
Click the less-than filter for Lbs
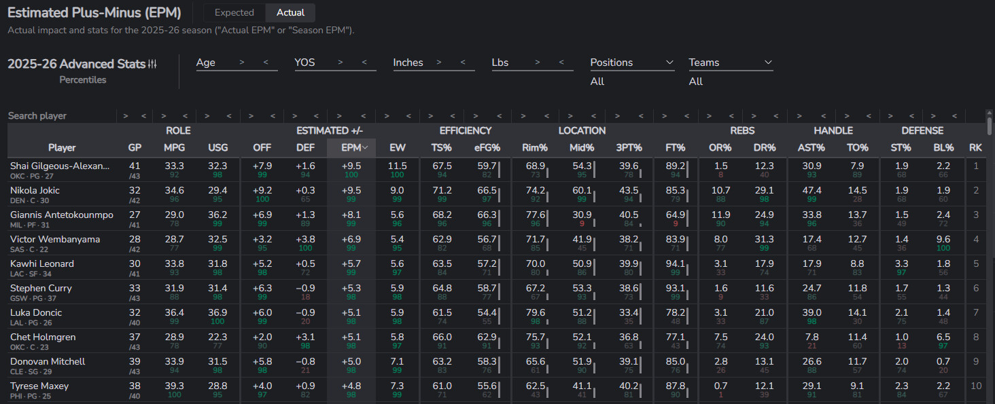561,62
